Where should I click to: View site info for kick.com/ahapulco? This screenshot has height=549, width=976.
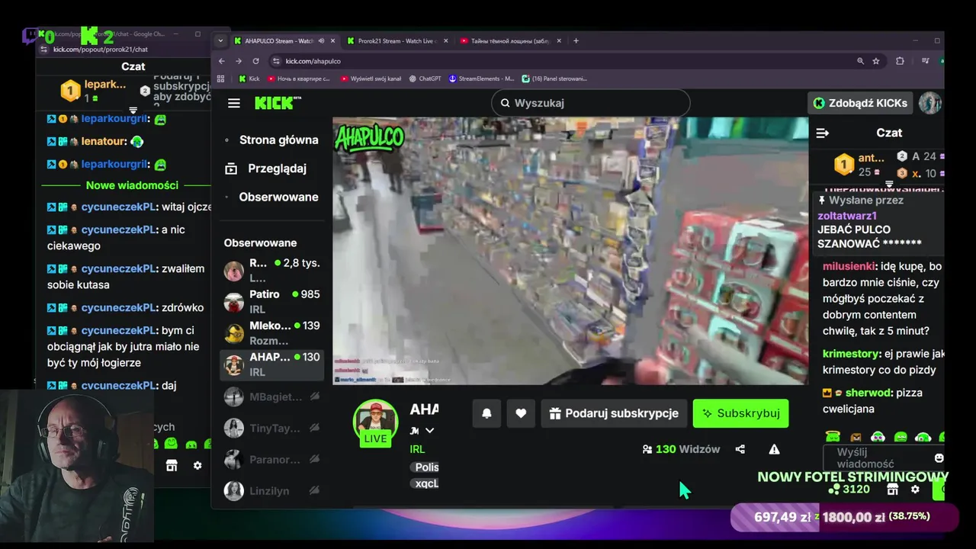click(x=274, y=61)
